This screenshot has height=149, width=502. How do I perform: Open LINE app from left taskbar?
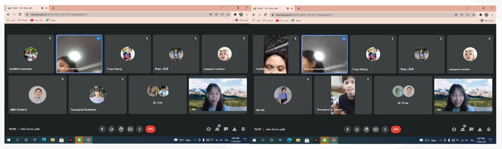pyautogui.click(x=79, y=140)
